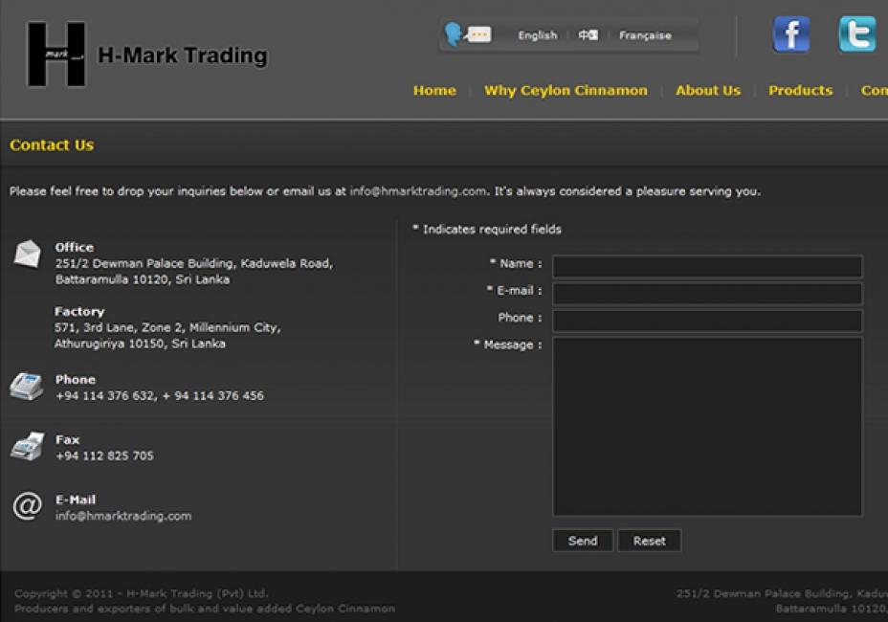This screenshot has width=888, height=622.
Task: Click inside the Message text area
Action: [x=707, y=427]
